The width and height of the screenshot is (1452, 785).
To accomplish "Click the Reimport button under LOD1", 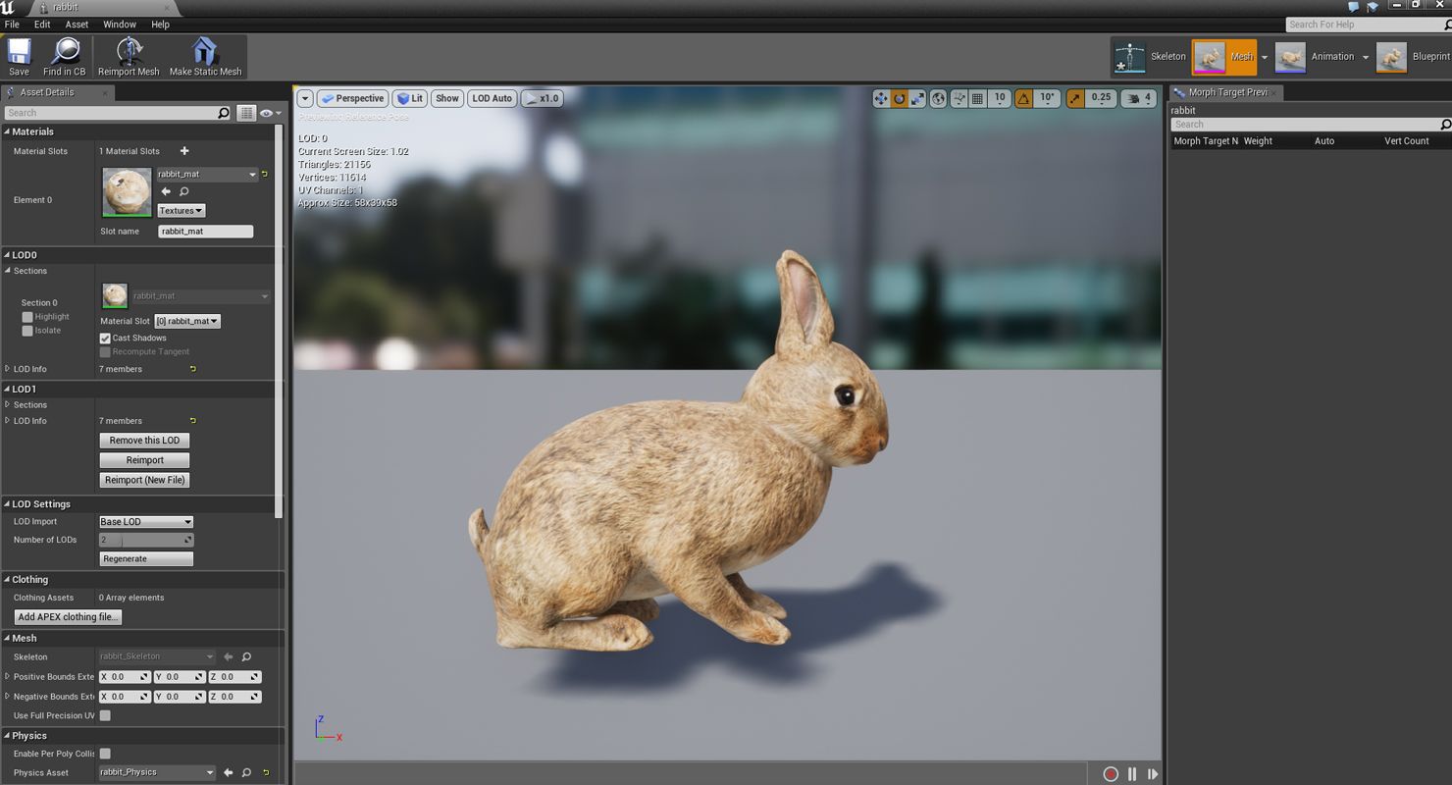I will click(144, 460).
